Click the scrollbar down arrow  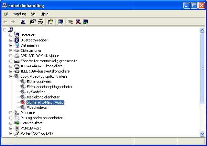[x=202, y=134]
